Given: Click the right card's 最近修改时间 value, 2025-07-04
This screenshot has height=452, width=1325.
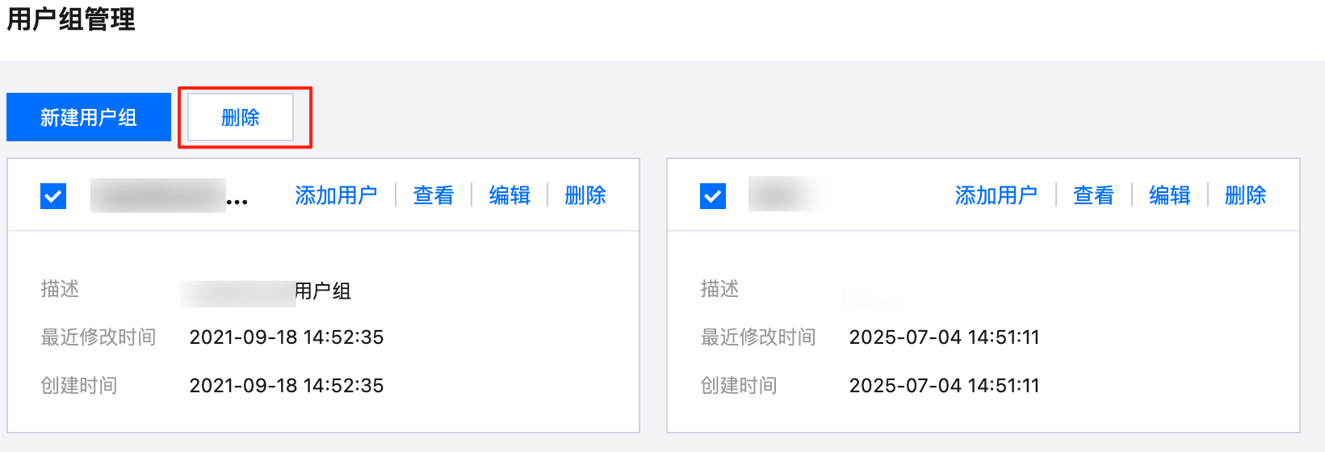Looking at the screenshot, I should pyautogui.click(x=945, y=337).
